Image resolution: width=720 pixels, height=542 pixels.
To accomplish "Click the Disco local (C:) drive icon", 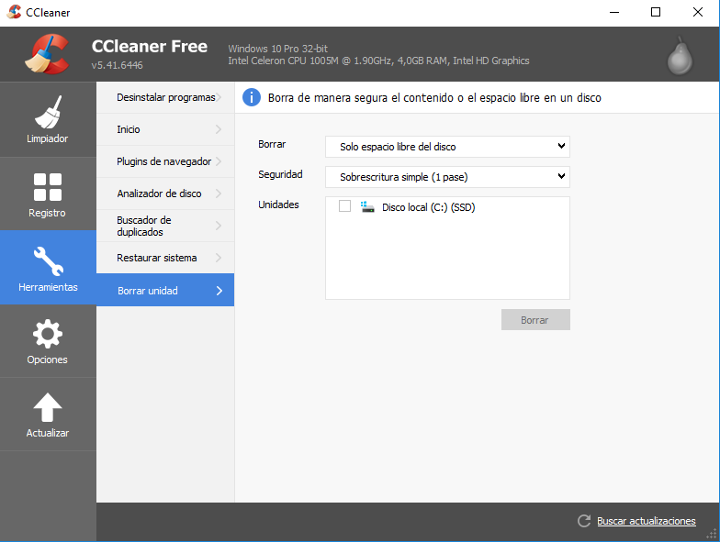I will 367,207.
